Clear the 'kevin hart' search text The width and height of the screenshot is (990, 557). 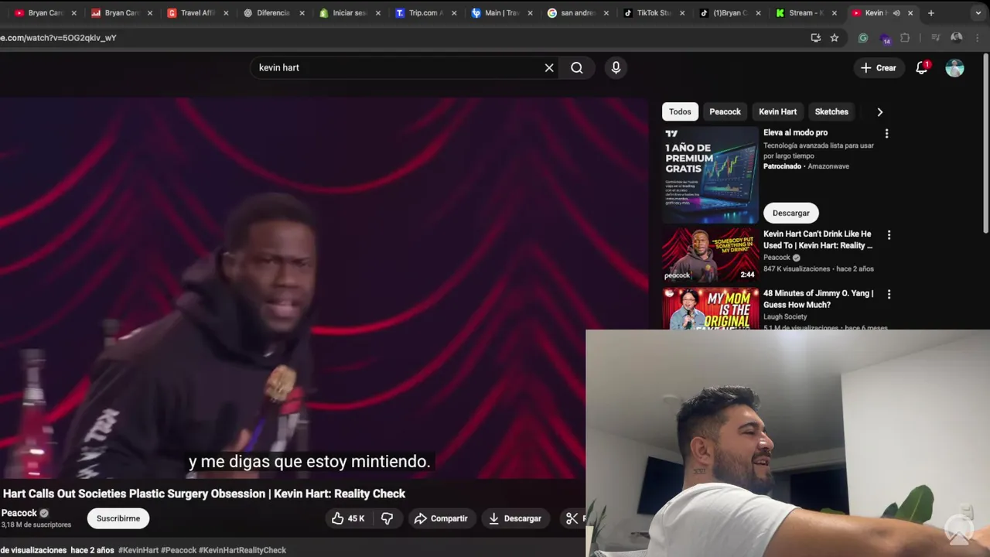tap(549, 68)
